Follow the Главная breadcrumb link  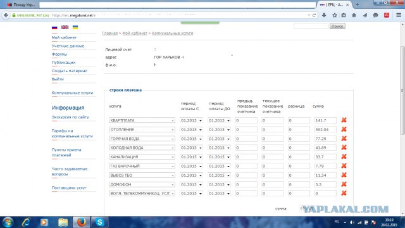pos(110,33)
